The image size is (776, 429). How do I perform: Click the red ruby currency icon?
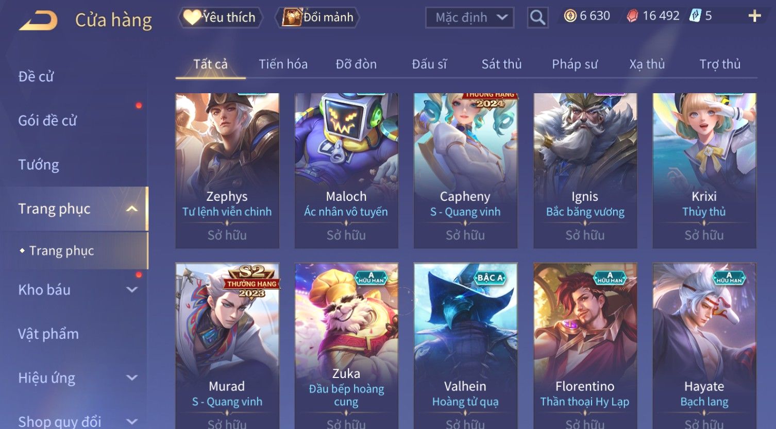coord(632,16)
